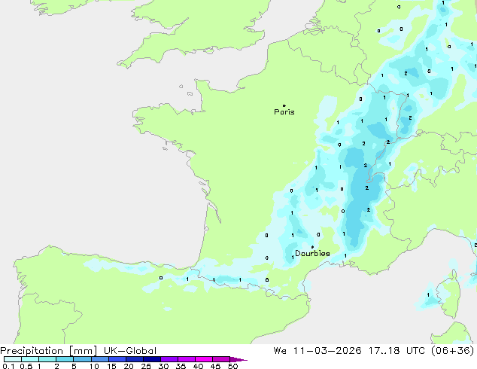The width and height of the screenshot is (477, 369).
Task: Pick the legend swatch between 1 and 2
Action: 47,359
